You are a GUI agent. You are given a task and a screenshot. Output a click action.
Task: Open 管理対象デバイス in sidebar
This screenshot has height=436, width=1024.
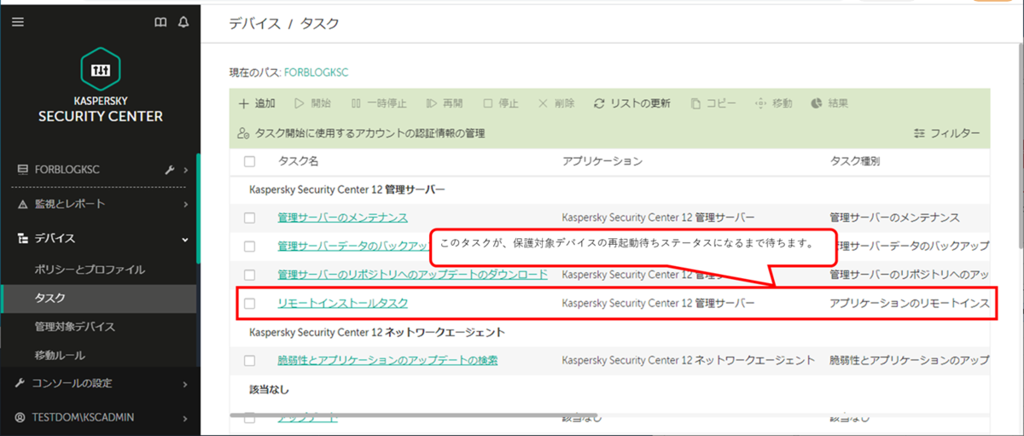coord(74,327)
